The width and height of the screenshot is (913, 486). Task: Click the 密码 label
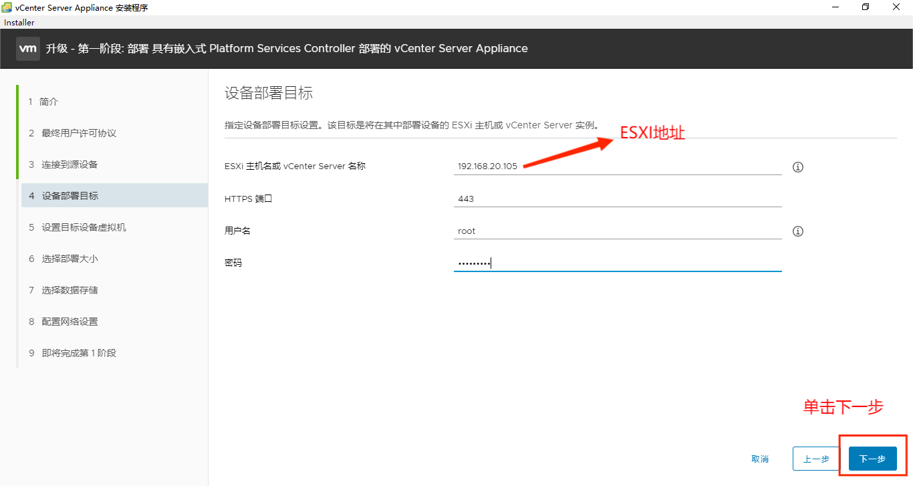click(233, 263)
